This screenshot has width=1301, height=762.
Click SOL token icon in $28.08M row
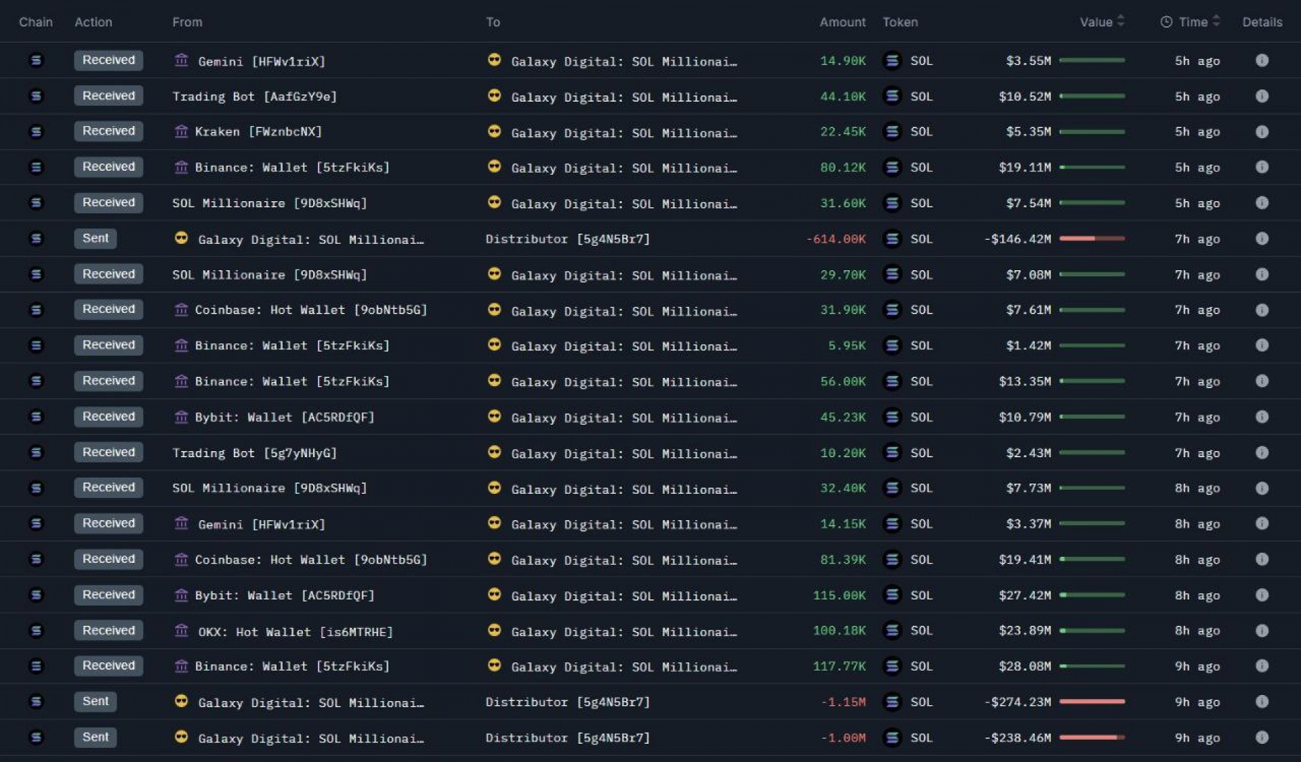[x=892, y=666]
